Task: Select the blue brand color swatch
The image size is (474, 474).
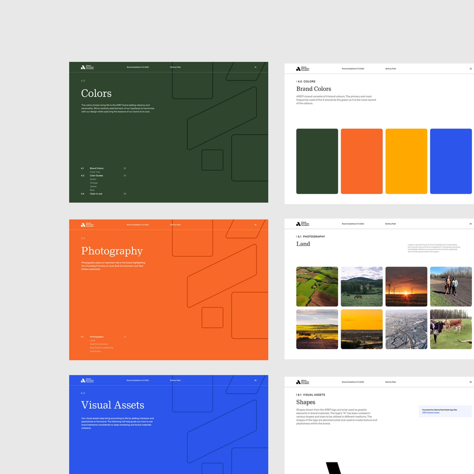Action: pyautogui.click(x=451, y=161)
